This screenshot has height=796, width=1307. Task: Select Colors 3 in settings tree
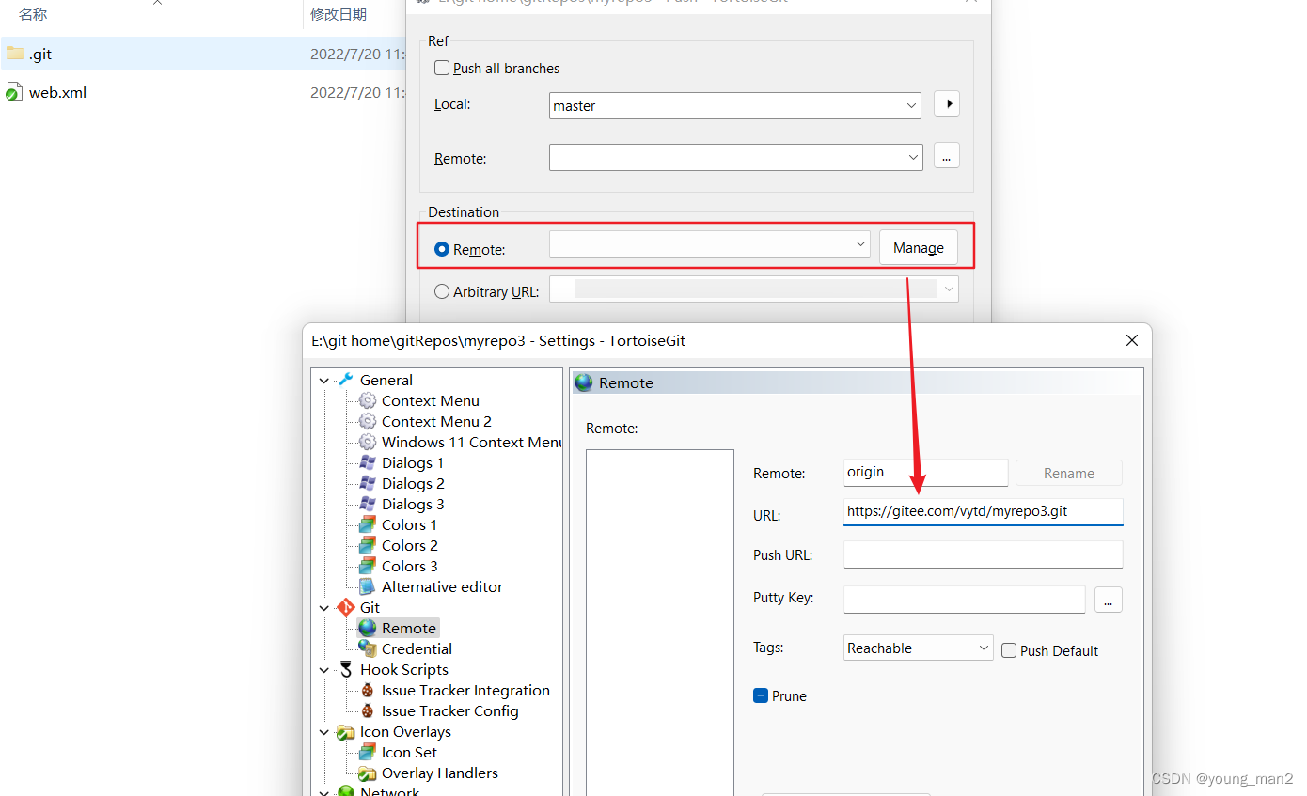[409, 566]
